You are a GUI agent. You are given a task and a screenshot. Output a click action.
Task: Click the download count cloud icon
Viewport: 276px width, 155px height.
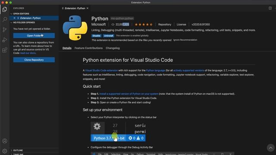113,25
